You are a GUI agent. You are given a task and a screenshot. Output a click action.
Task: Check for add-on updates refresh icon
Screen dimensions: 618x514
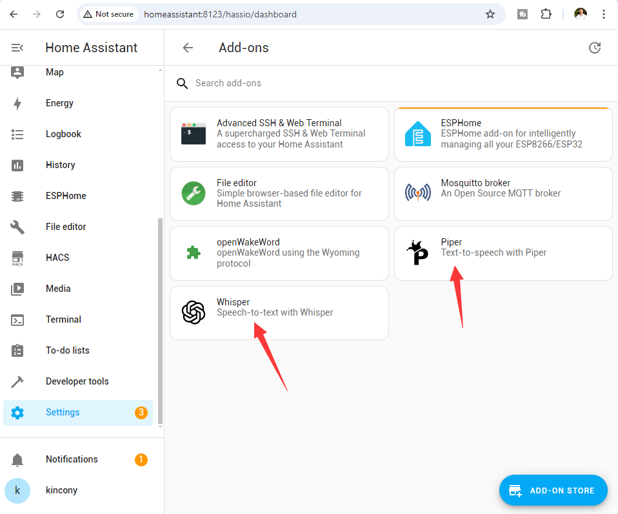(595, 48)
